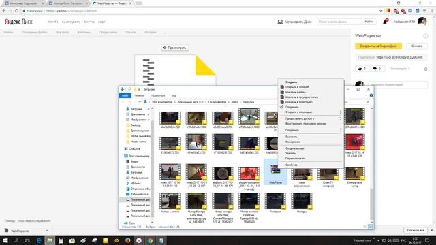
Task: Click the dislike thumbs-down icon for WebPlayer.rar
Action: click(x=375, y=69)
